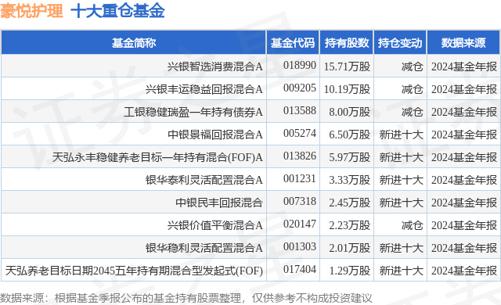This screenshot has width=501, height=305.
Task: Select 工银稳健瑞盈一年持有债券A row name
Action: 193,112
